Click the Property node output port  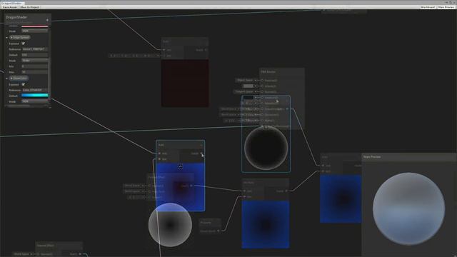click(218, 231)
